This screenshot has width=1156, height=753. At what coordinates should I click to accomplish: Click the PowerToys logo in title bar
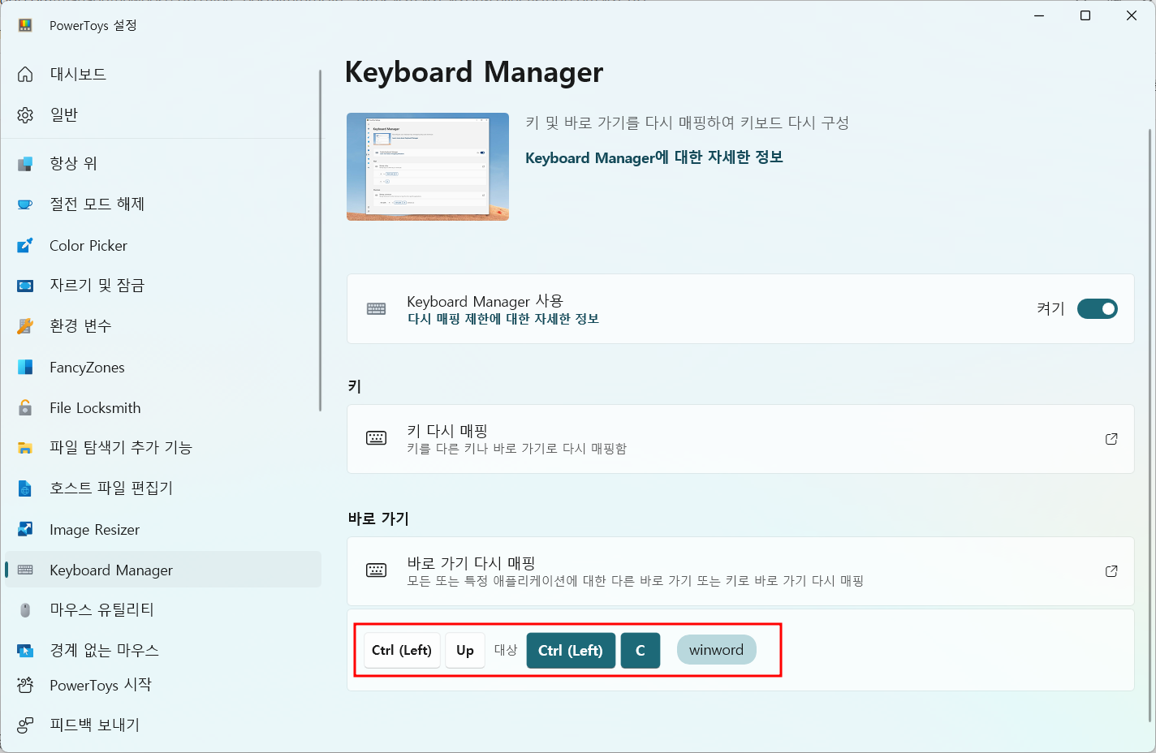(25, 25)
